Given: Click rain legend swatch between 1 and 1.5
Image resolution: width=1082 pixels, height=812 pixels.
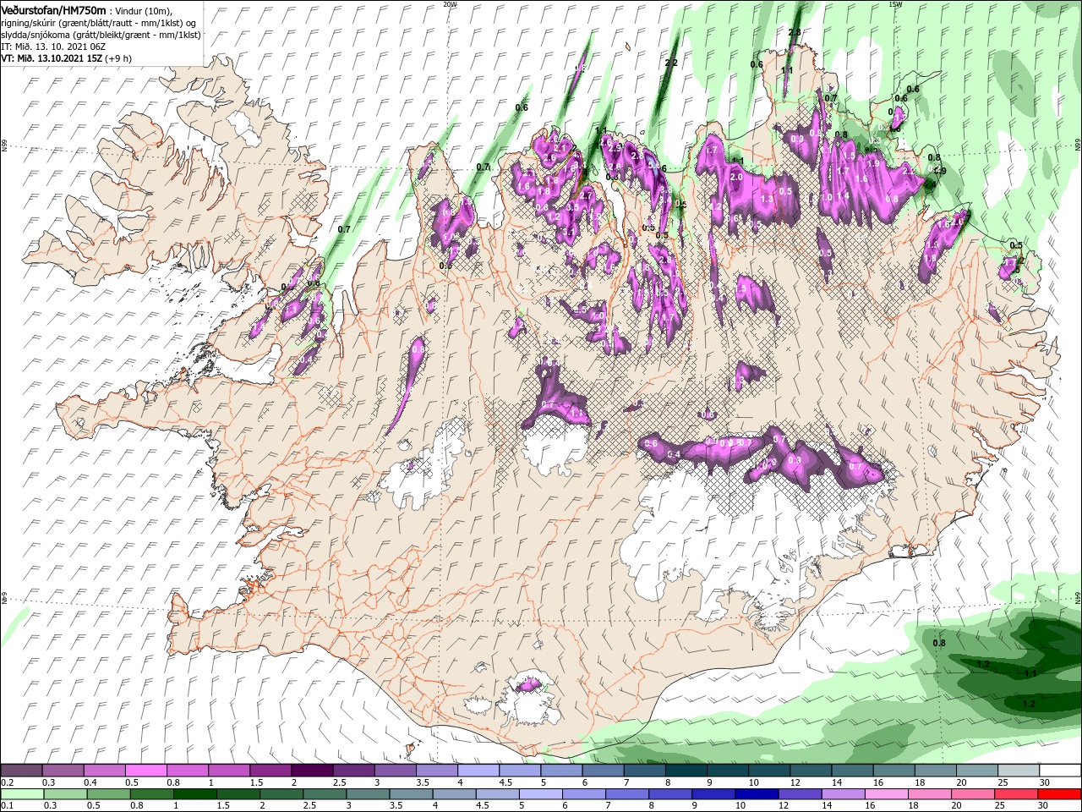Looking at the screenshot, I should [194, 794].
